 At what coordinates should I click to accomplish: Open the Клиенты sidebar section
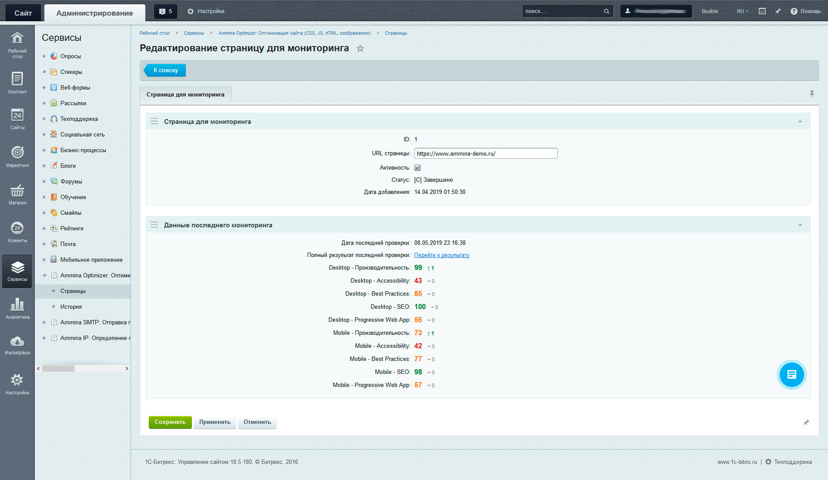tap(17, 232)
